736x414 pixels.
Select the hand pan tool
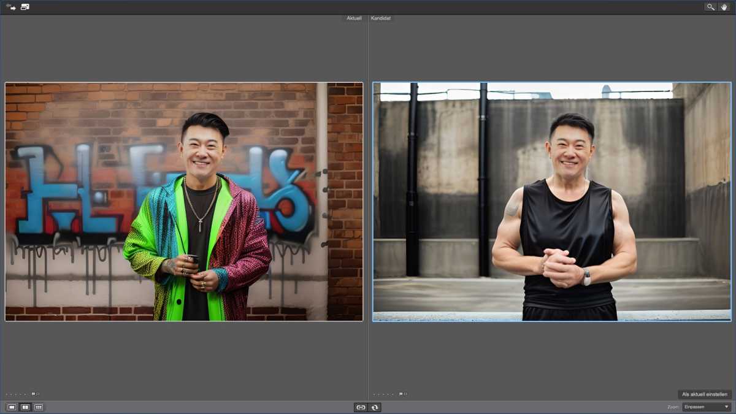[x=724, y=7]
